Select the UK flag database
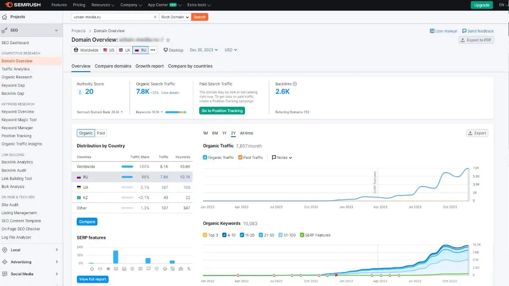The height and width of the screenshot is (286, 509). (125, 50)
